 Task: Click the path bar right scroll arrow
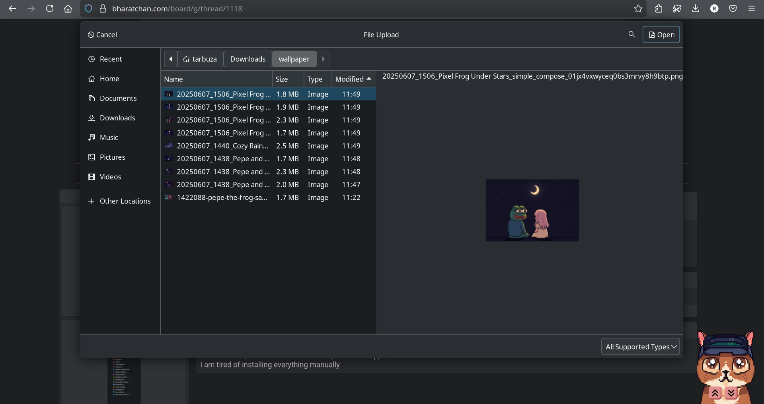click(323, 59)
